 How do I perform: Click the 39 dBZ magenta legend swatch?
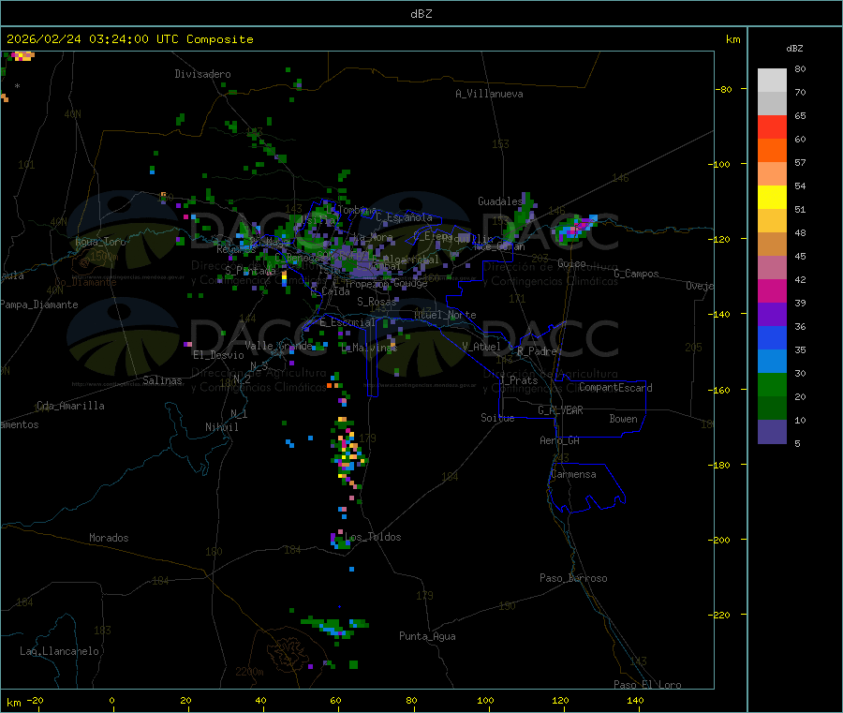click(772, 290)
